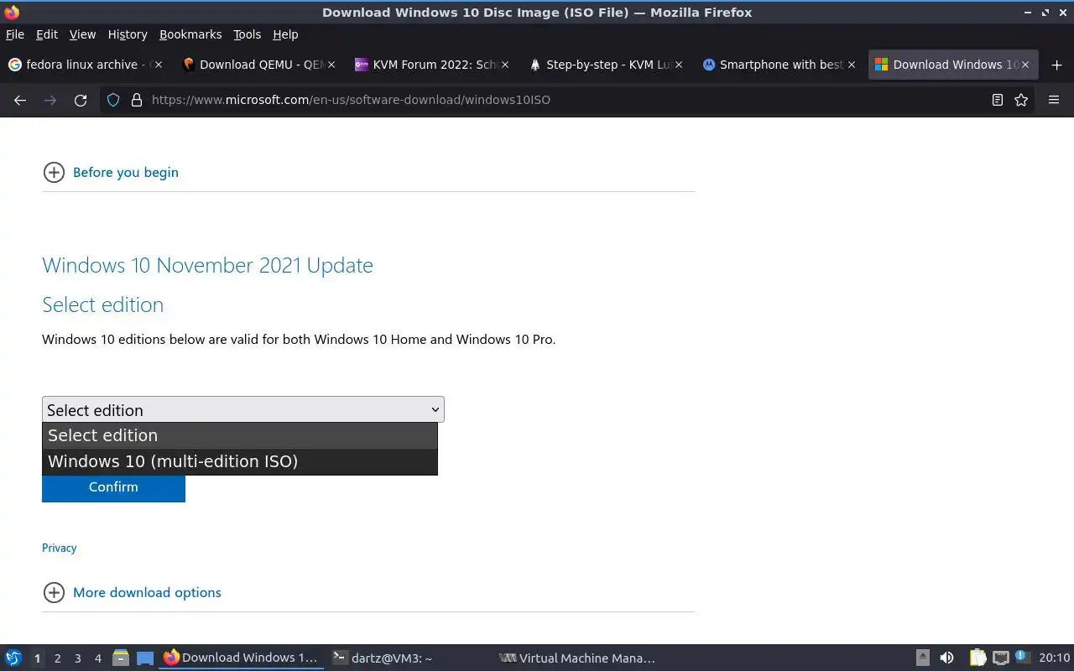Open the Edit menu
The width and height of the screenshot is (1074, 671).
point(47,34)
